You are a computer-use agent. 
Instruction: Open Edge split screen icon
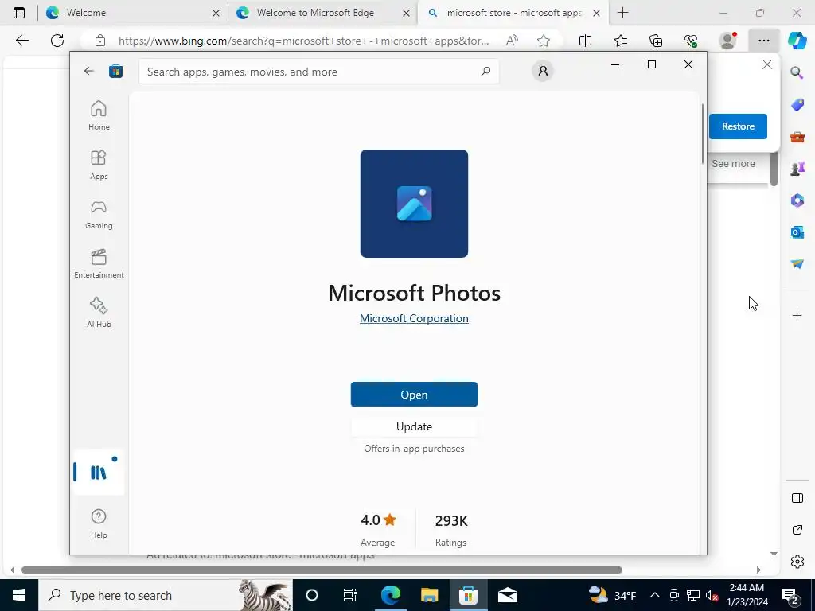point(585,41)
